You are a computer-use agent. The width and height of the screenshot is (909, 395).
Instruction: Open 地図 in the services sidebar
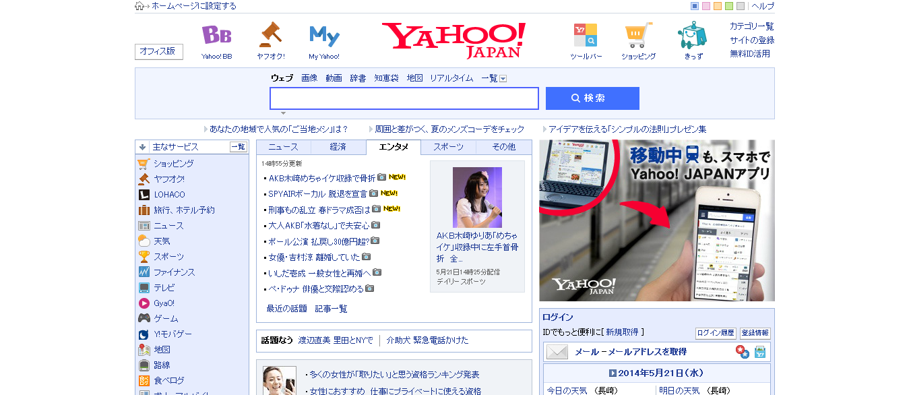pos(162,350)
